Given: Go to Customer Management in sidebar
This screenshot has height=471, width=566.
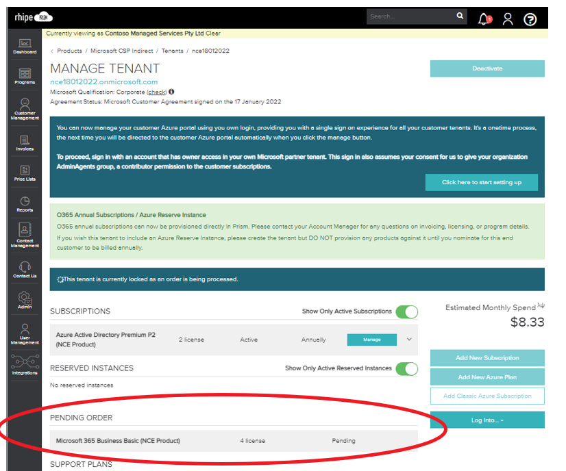Looking at the screenshot, I should (25, 109).
